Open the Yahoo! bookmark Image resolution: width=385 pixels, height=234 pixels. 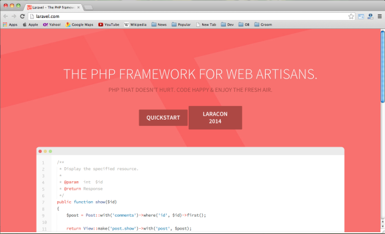pyautogui.click(x=52, y=24)
